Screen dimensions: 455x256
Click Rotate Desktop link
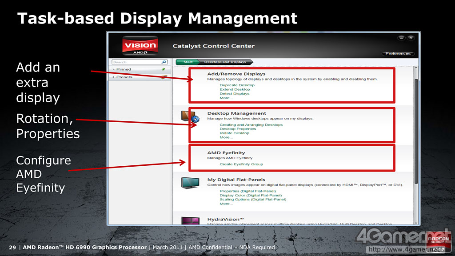235,133
